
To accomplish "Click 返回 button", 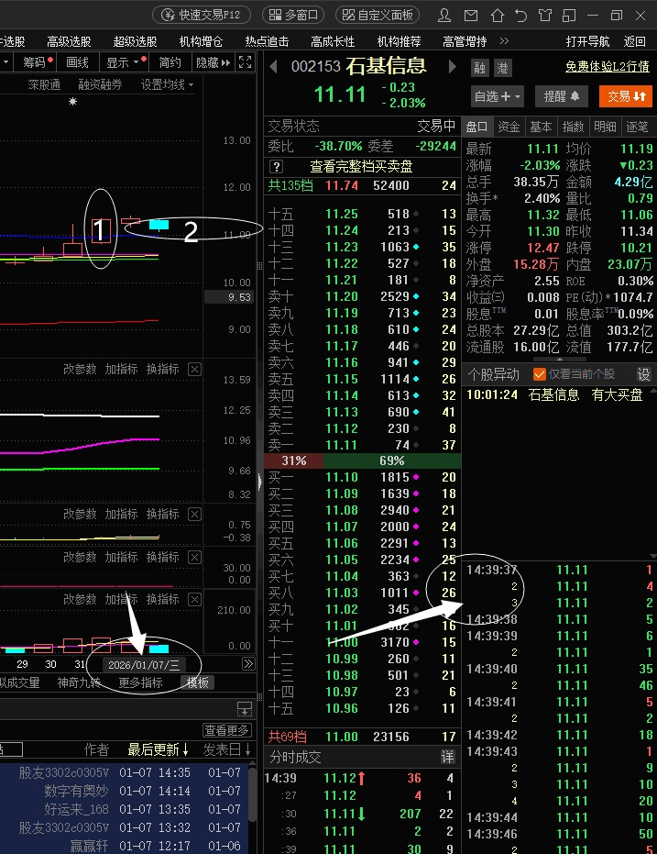I will 634,41.
